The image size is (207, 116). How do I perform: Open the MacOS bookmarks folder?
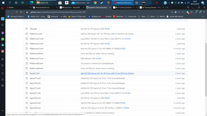pyautogui.click(x=161, y=16)
